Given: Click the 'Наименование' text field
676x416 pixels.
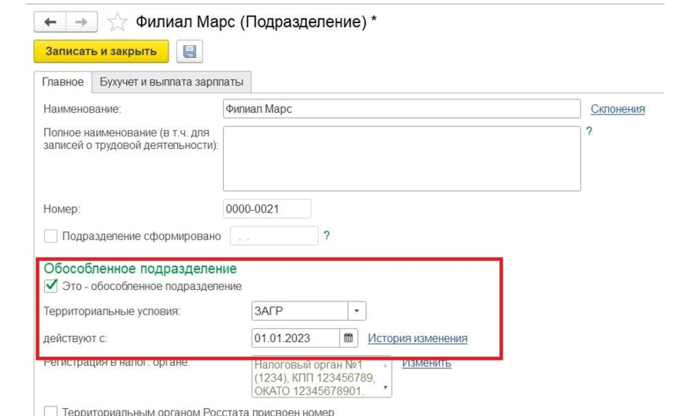Looking at the screenshot, I should coord(401,109).
